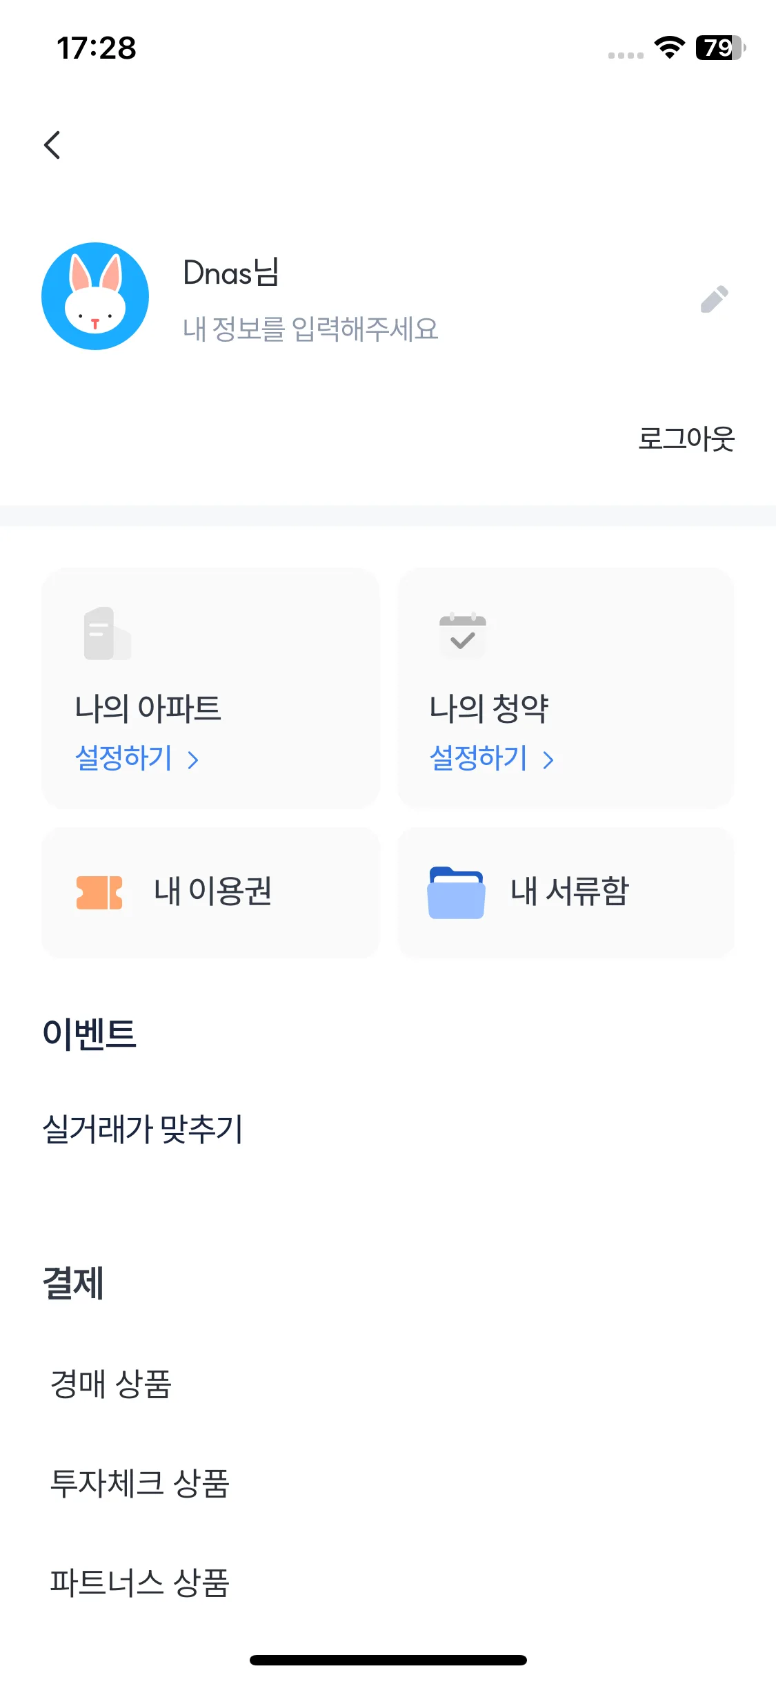Tap chevron next to 나의 아파트 설정하기

(x=193, y=760)
